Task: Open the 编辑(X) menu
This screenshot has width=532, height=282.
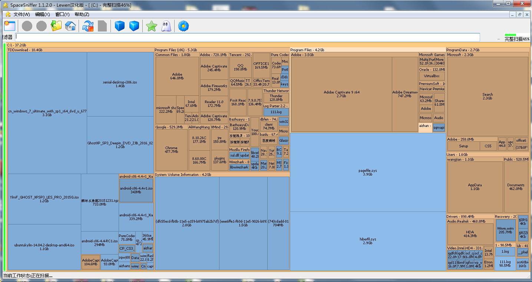Action: coord(42,14)
